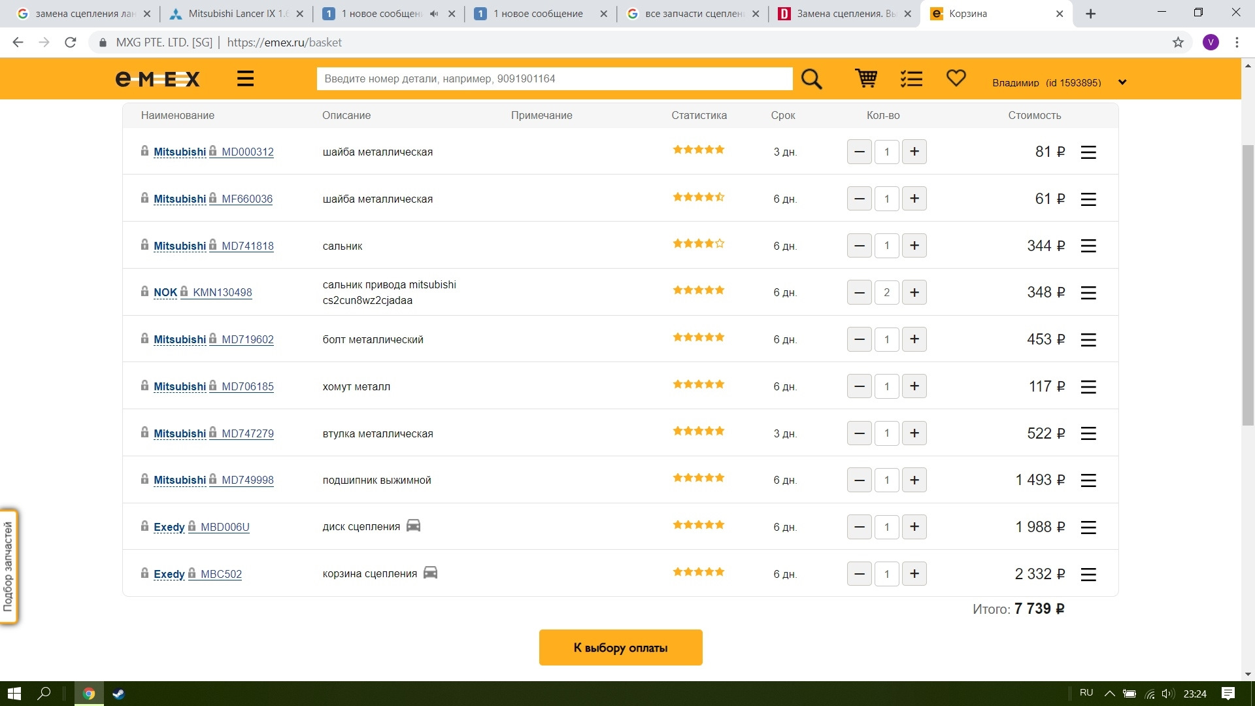The image size is (1255, 706).
Task: Click К выбору оплаты button
Action: click(620, 647)
